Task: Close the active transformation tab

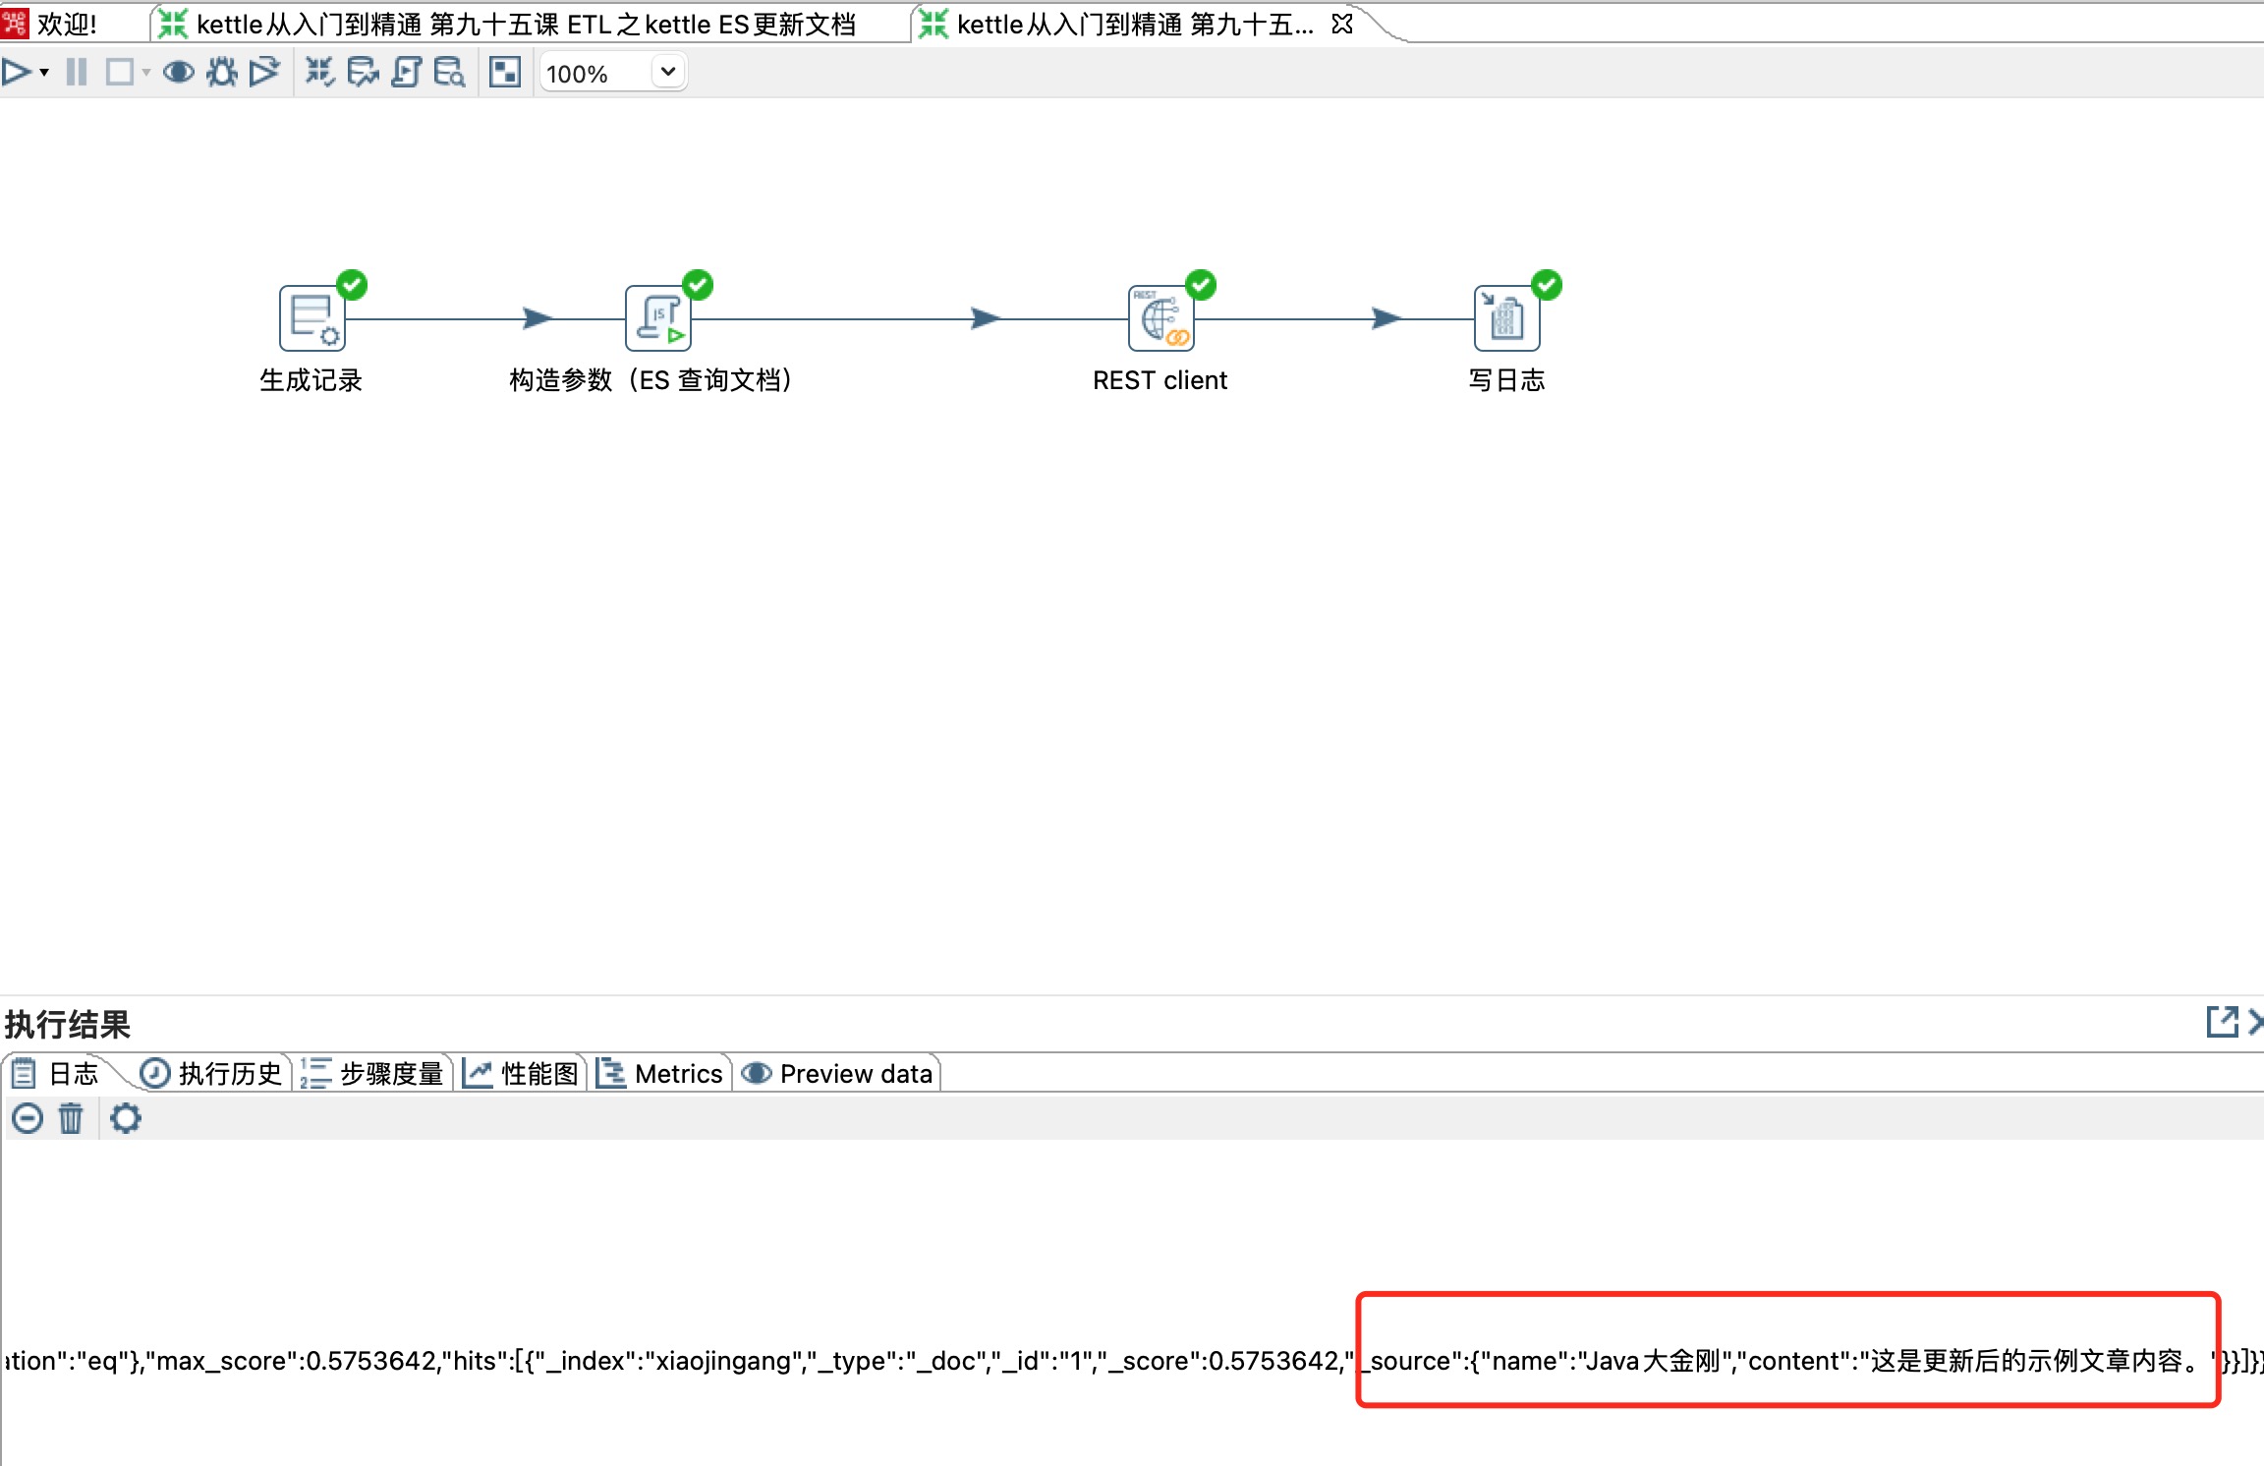Action: pyautogui.click(x=1342, y=25)
